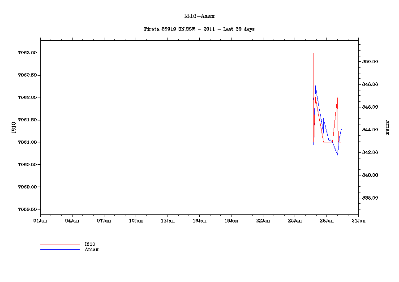
Task: Select the 25Jan date on x-axis
Action: [295, 220]
